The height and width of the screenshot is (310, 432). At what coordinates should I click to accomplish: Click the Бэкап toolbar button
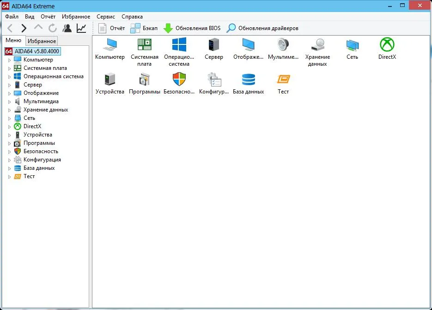coord(144,28)
